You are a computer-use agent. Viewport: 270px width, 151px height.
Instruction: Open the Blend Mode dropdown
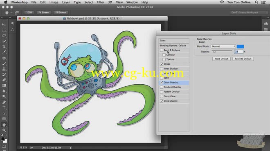(223, 46)
